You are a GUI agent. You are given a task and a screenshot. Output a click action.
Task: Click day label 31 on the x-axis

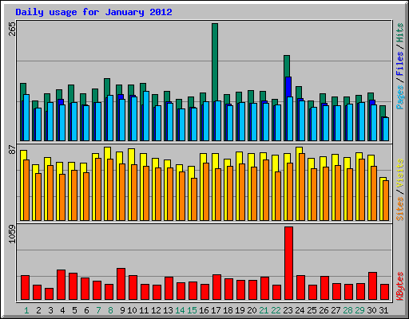pos(383,310)
